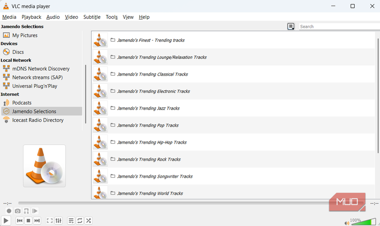Stop playback with the stop button
The image size is (380, 226).
pos(29,220)
